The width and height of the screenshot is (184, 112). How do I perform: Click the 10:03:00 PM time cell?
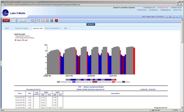pos(20,105)
